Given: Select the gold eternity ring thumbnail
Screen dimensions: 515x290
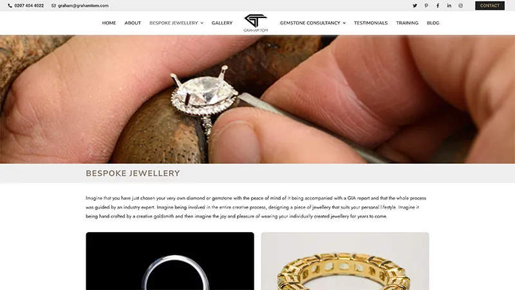Looking at the screenshot, I should pyautogui.click(x=345, y=261).
